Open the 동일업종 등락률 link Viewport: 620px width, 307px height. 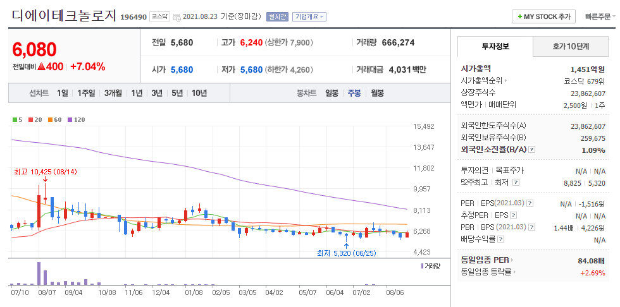tap(487, 272)
